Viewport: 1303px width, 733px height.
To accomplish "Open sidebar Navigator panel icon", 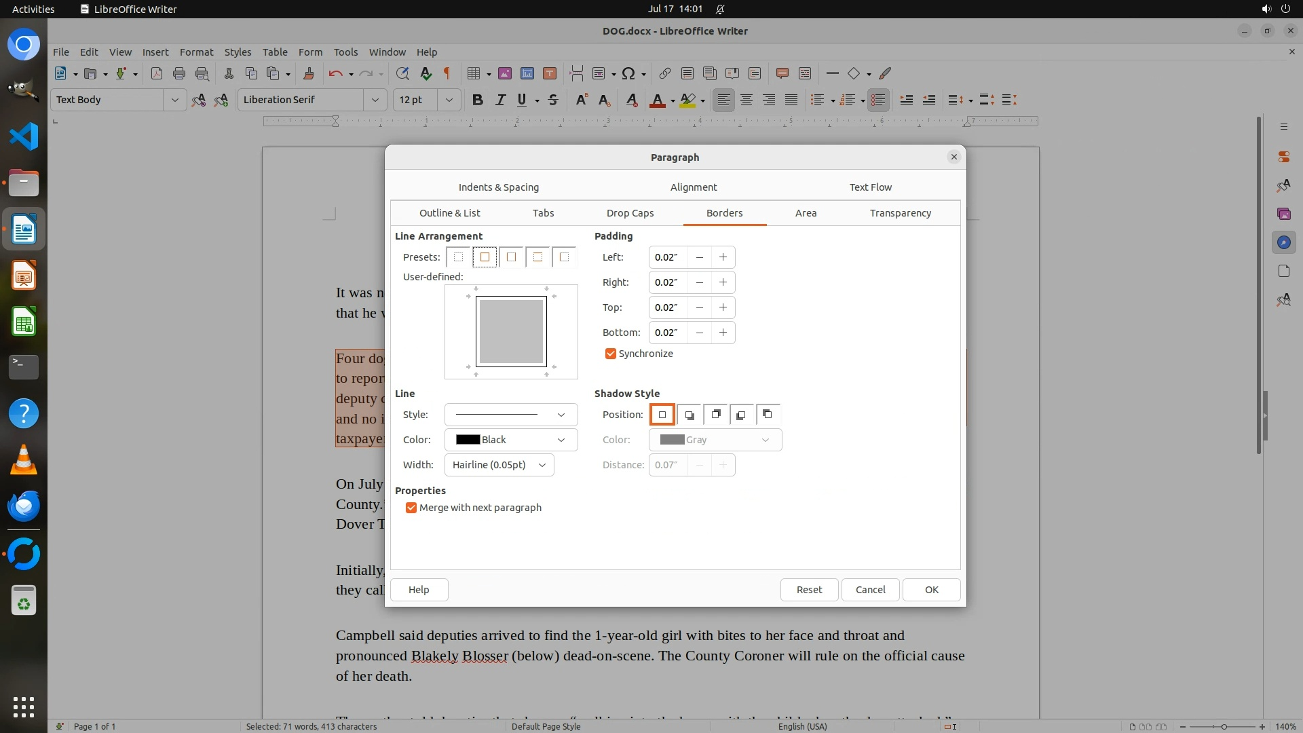I will coord(1283,242).
